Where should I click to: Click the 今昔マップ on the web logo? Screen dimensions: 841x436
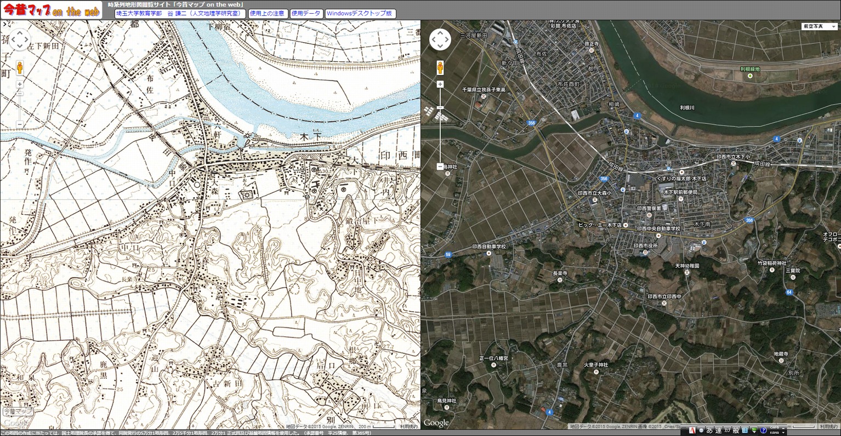tap(51, 10)
